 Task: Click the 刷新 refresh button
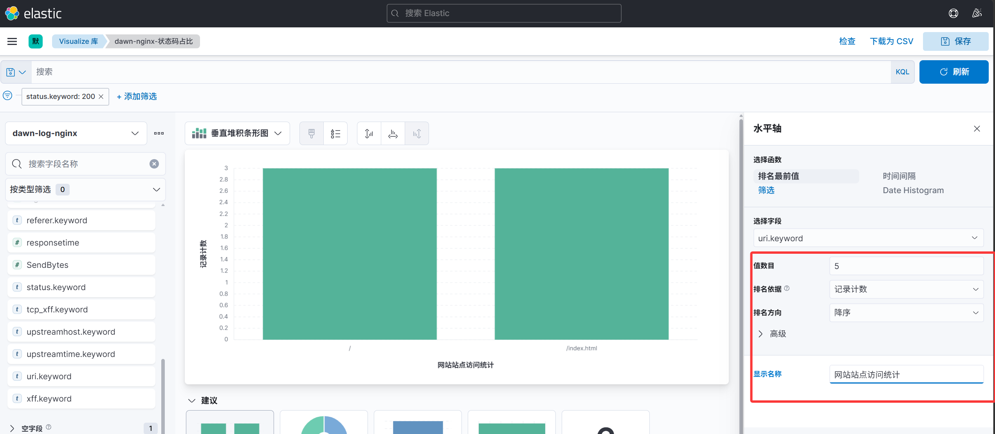click(x=954, y=72)
